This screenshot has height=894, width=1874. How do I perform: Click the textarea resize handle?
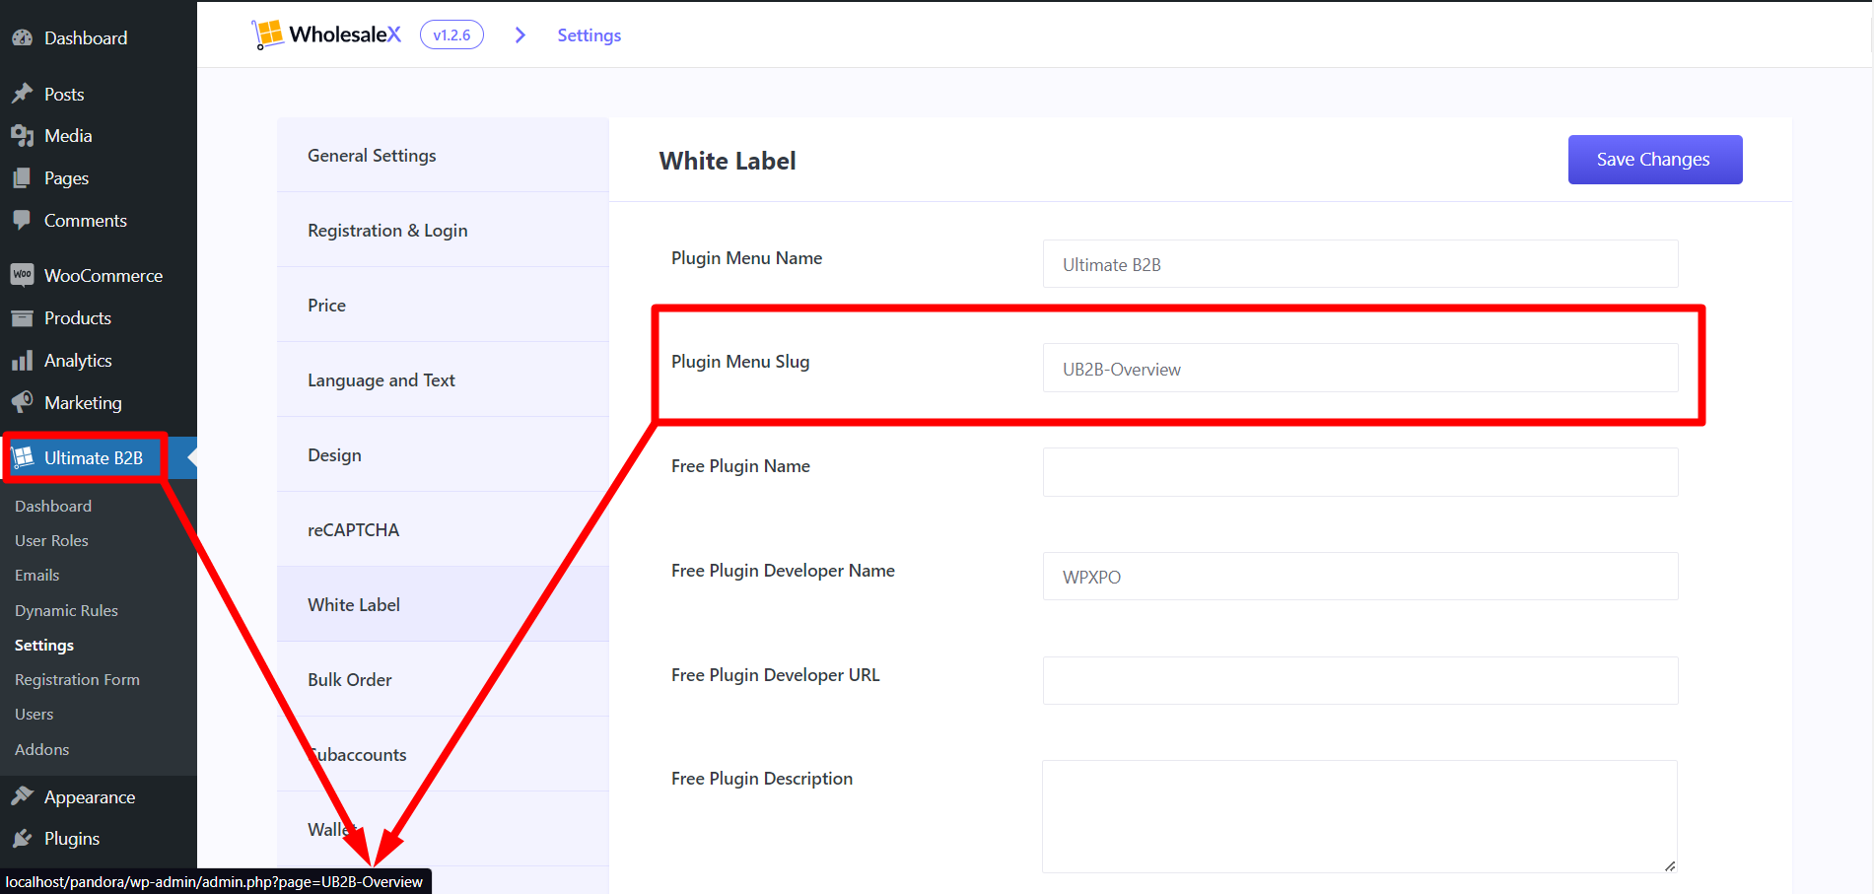coord(1669,865)
